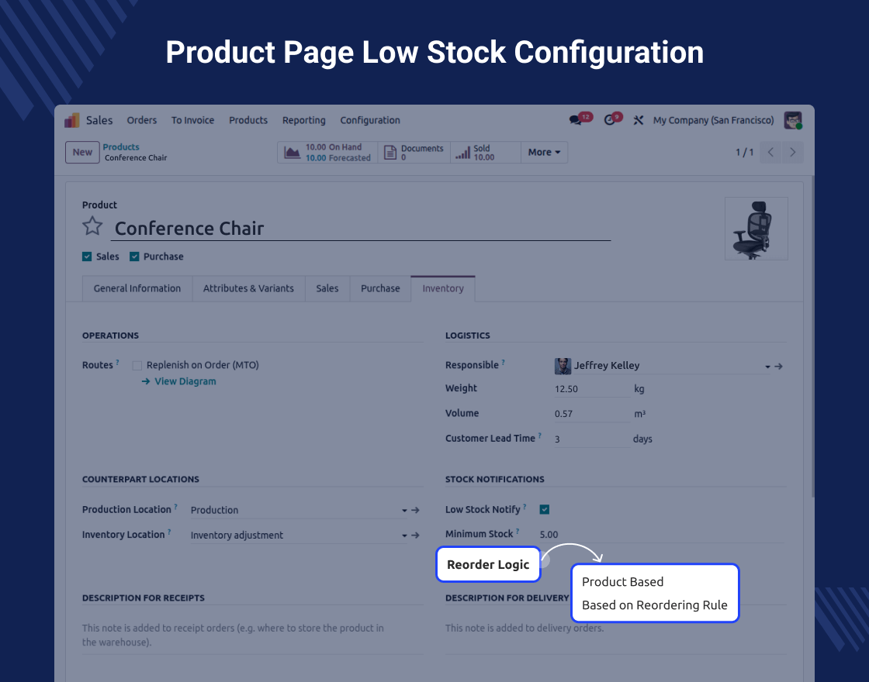Enable Replenish on Order (MTO) route
Screen dimensions: 869x682
(137, 365)
